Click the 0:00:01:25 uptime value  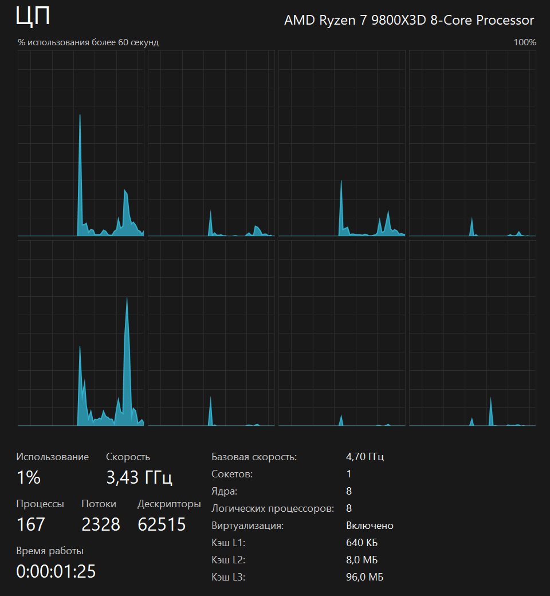(x=56, y=571)
